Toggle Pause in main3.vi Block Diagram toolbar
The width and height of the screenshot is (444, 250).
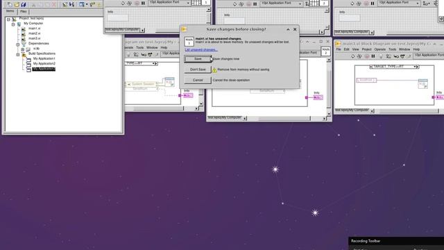point(373,56)
